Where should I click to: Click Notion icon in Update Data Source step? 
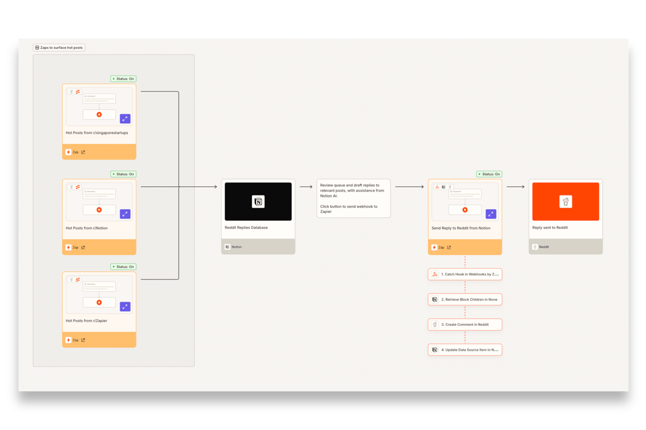[435, 350]
